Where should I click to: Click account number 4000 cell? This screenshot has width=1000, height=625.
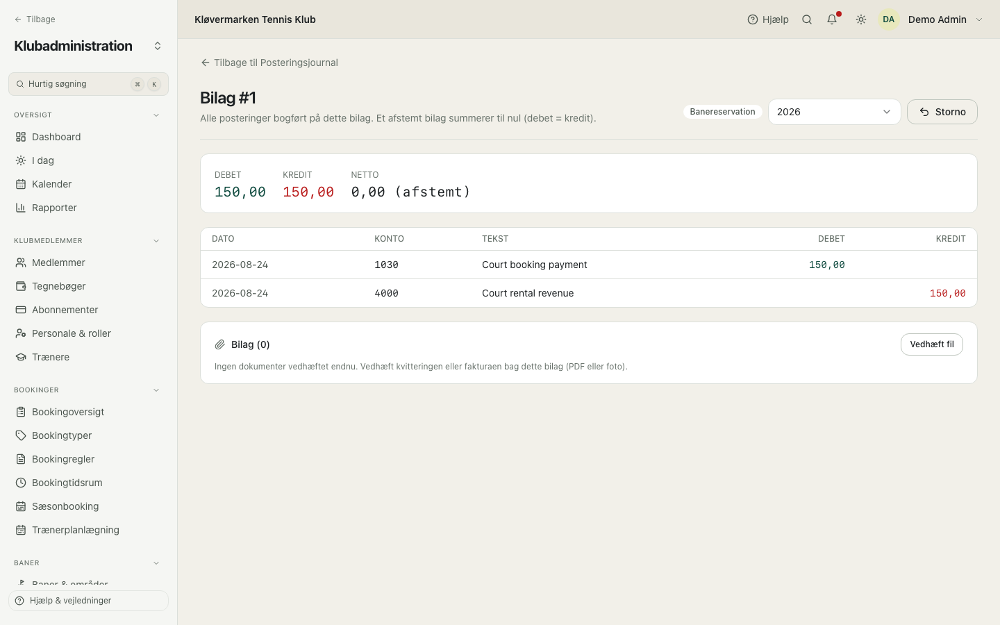click(x=386, y=293)
